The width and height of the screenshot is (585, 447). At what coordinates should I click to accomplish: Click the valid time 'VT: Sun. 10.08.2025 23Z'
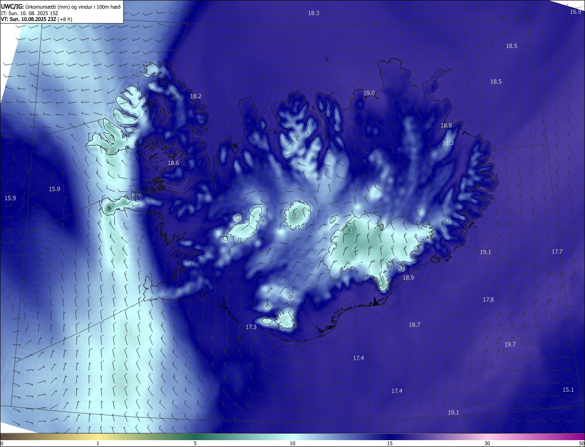(x=29, y=19)
